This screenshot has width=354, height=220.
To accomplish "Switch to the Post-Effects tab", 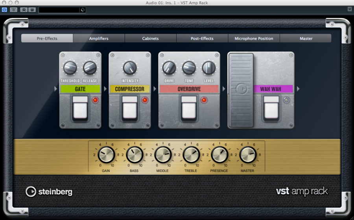I will coord(202,38).
